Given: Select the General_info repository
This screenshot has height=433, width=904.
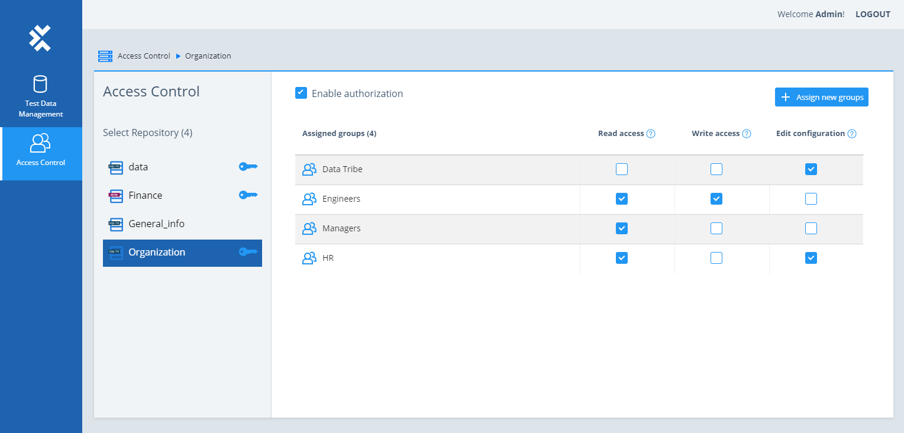Looking at the screenshot, I should 156,224.
